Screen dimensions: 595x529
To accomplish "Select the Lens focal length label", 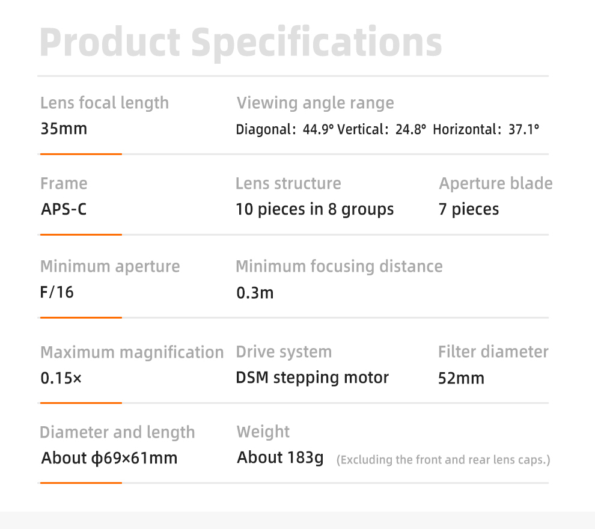I will pos(105,103).
